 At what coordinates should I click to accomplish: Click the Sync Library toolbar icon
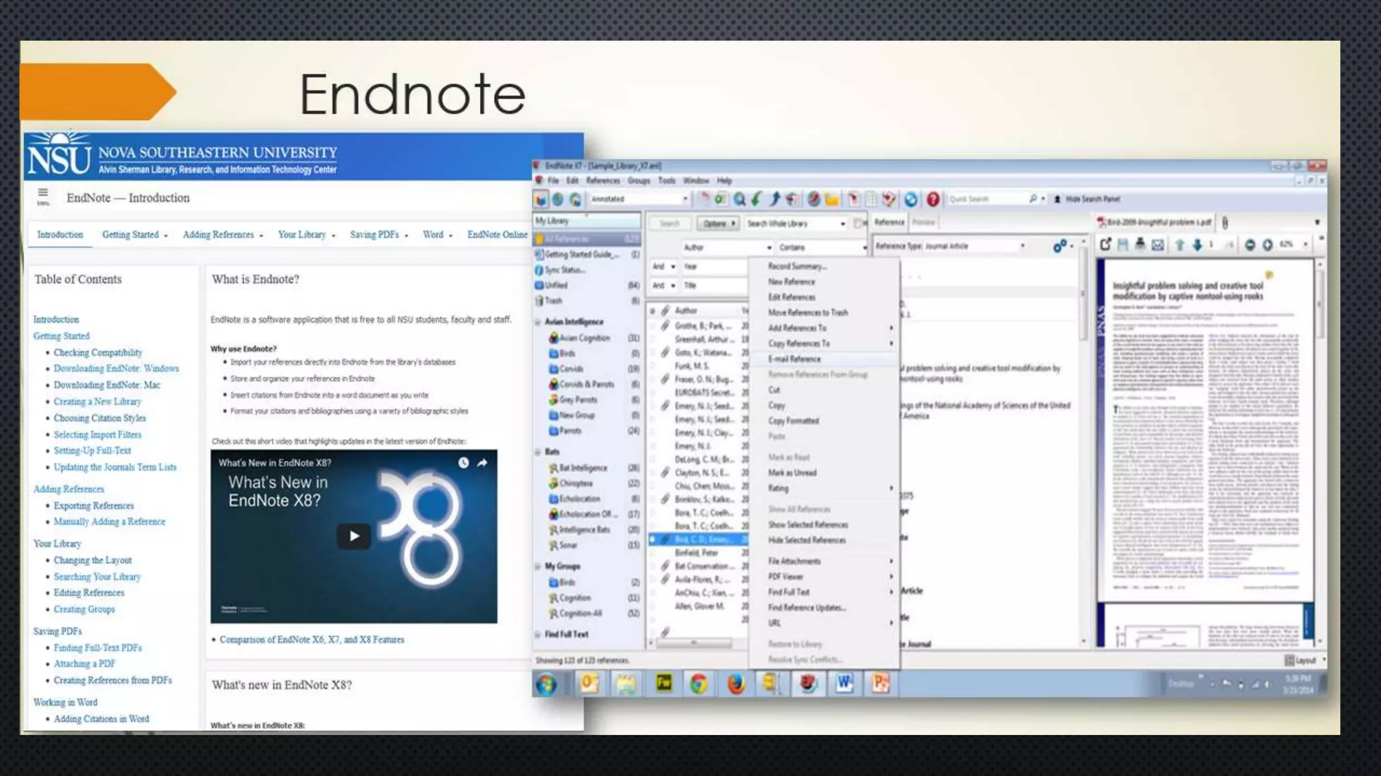pos(911,199)
